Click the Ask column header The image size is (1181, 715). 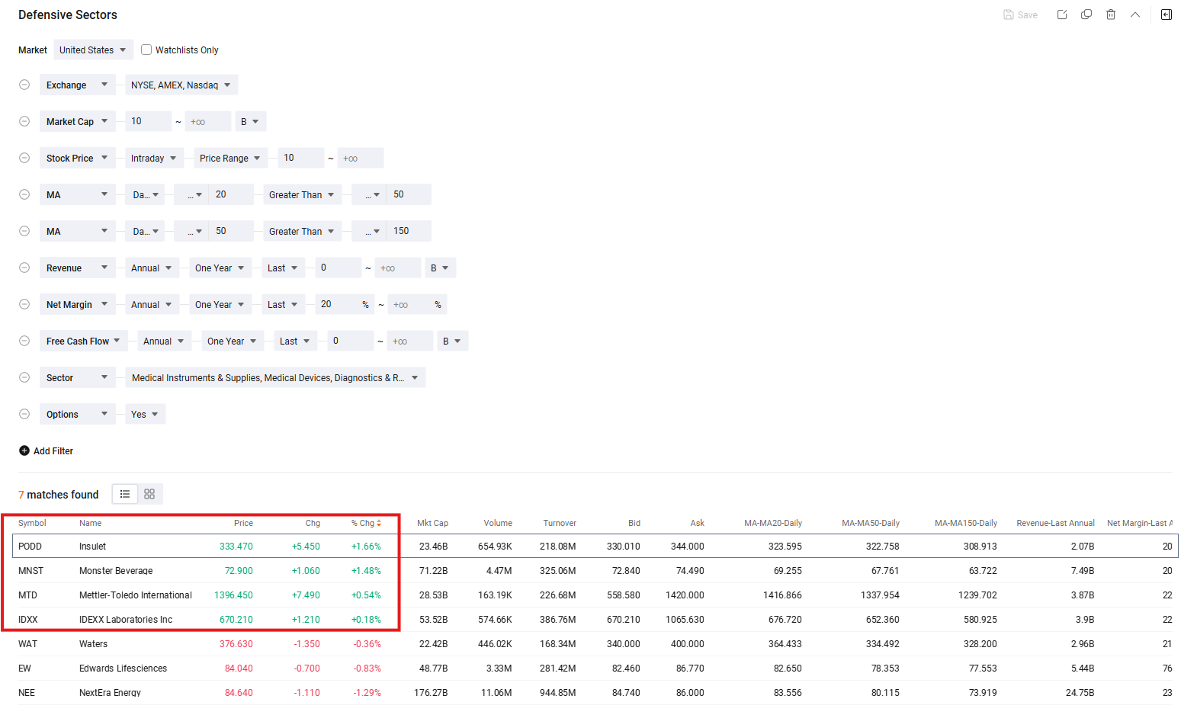click(697, 523)
